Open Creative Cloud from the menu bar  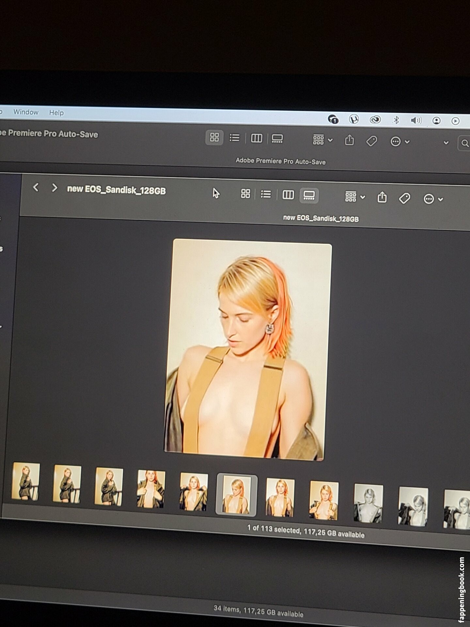coord(375,120)
